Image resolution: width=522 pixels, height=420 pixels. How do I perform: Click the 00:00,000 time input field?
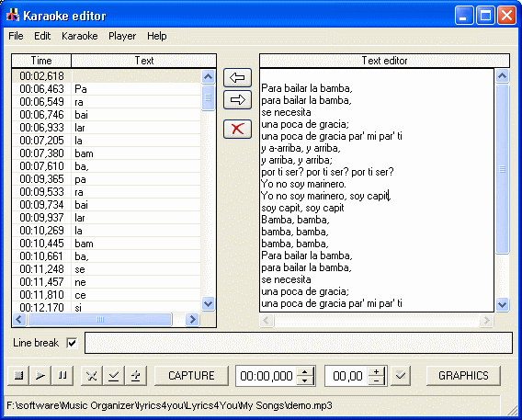click(267, 376)
